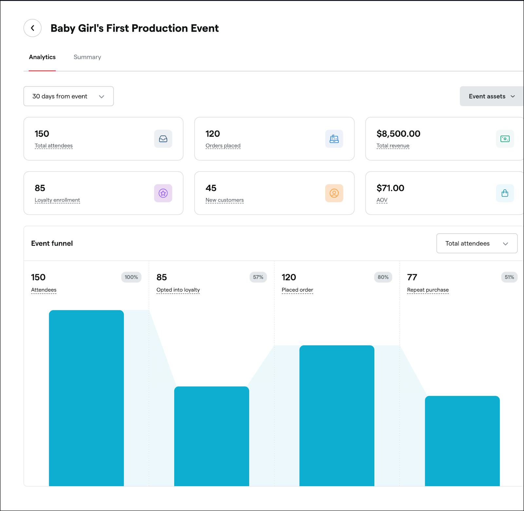Click the 77 repeat purchase value
The width and height of the screenshot is (524, 511).
[x=412, y=277]
